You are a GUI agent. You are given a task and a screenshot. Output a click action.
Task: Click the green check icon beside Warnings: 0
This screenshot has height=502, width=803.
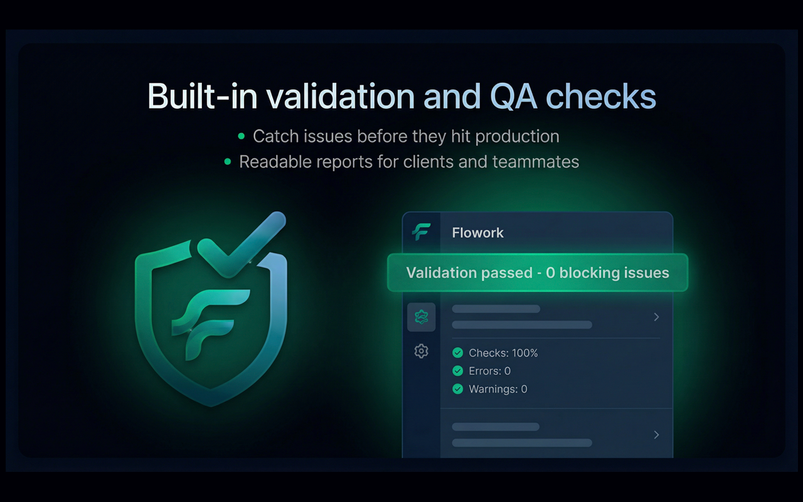tap(457, 389)
